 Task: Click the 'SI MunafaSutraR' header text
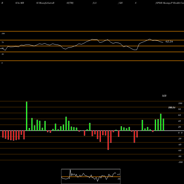[45, 3]
